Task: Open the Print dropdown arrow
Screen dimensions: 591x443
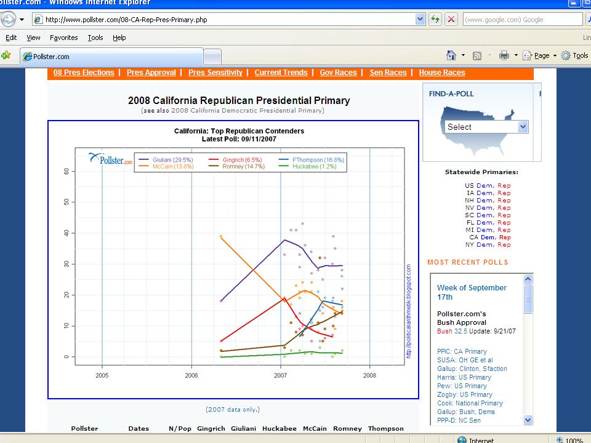Action: tap(516, 55)
